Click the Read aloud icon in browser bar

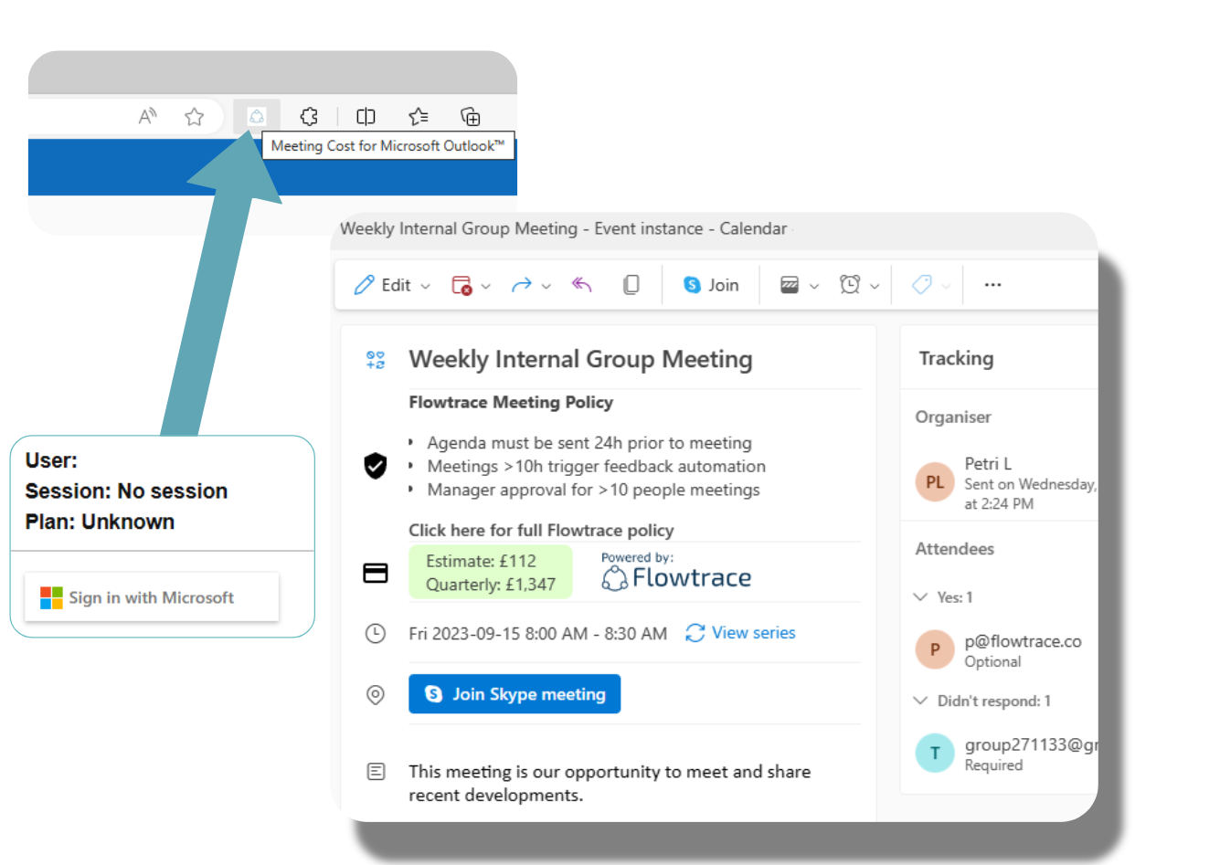pos(147,116)
